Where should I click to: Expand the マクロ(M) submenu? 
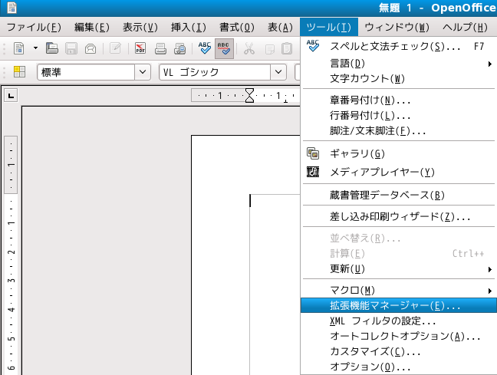click(399, 291)
